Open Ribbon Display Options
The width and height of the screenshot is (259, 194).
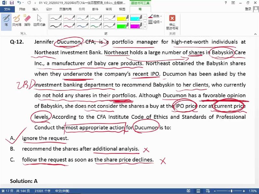[x=233, y=3]
